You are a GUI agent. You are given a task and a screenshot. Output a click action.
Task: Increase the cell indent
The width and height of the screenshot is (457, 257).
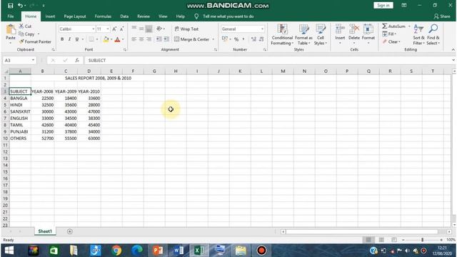click(x=166, y=39)
